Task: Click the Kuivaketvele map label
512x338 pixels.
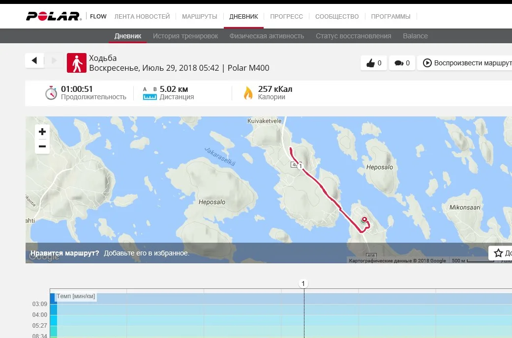Action: click(264, 121)
